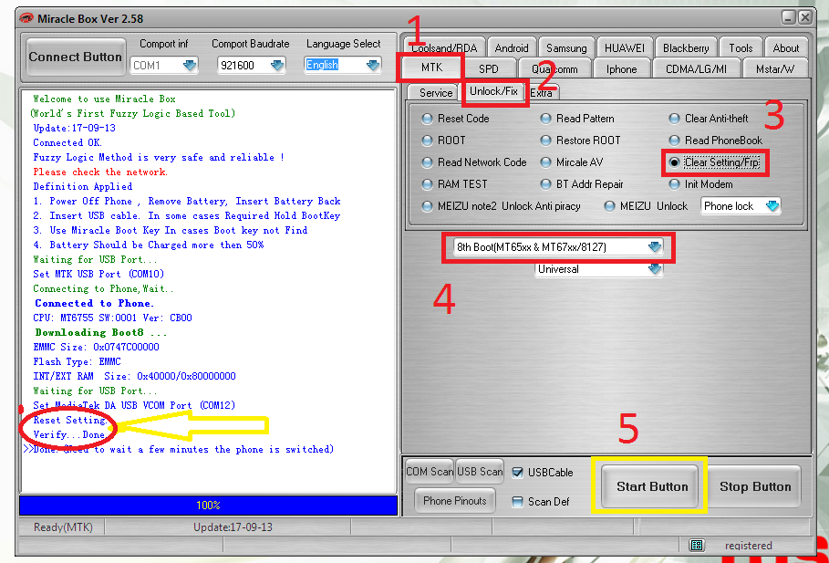Click the 'CPU: MT6755 SW:0001 Ver: CB00' log line
This screenshot has height=563, width=829.
tap(112, 318)
